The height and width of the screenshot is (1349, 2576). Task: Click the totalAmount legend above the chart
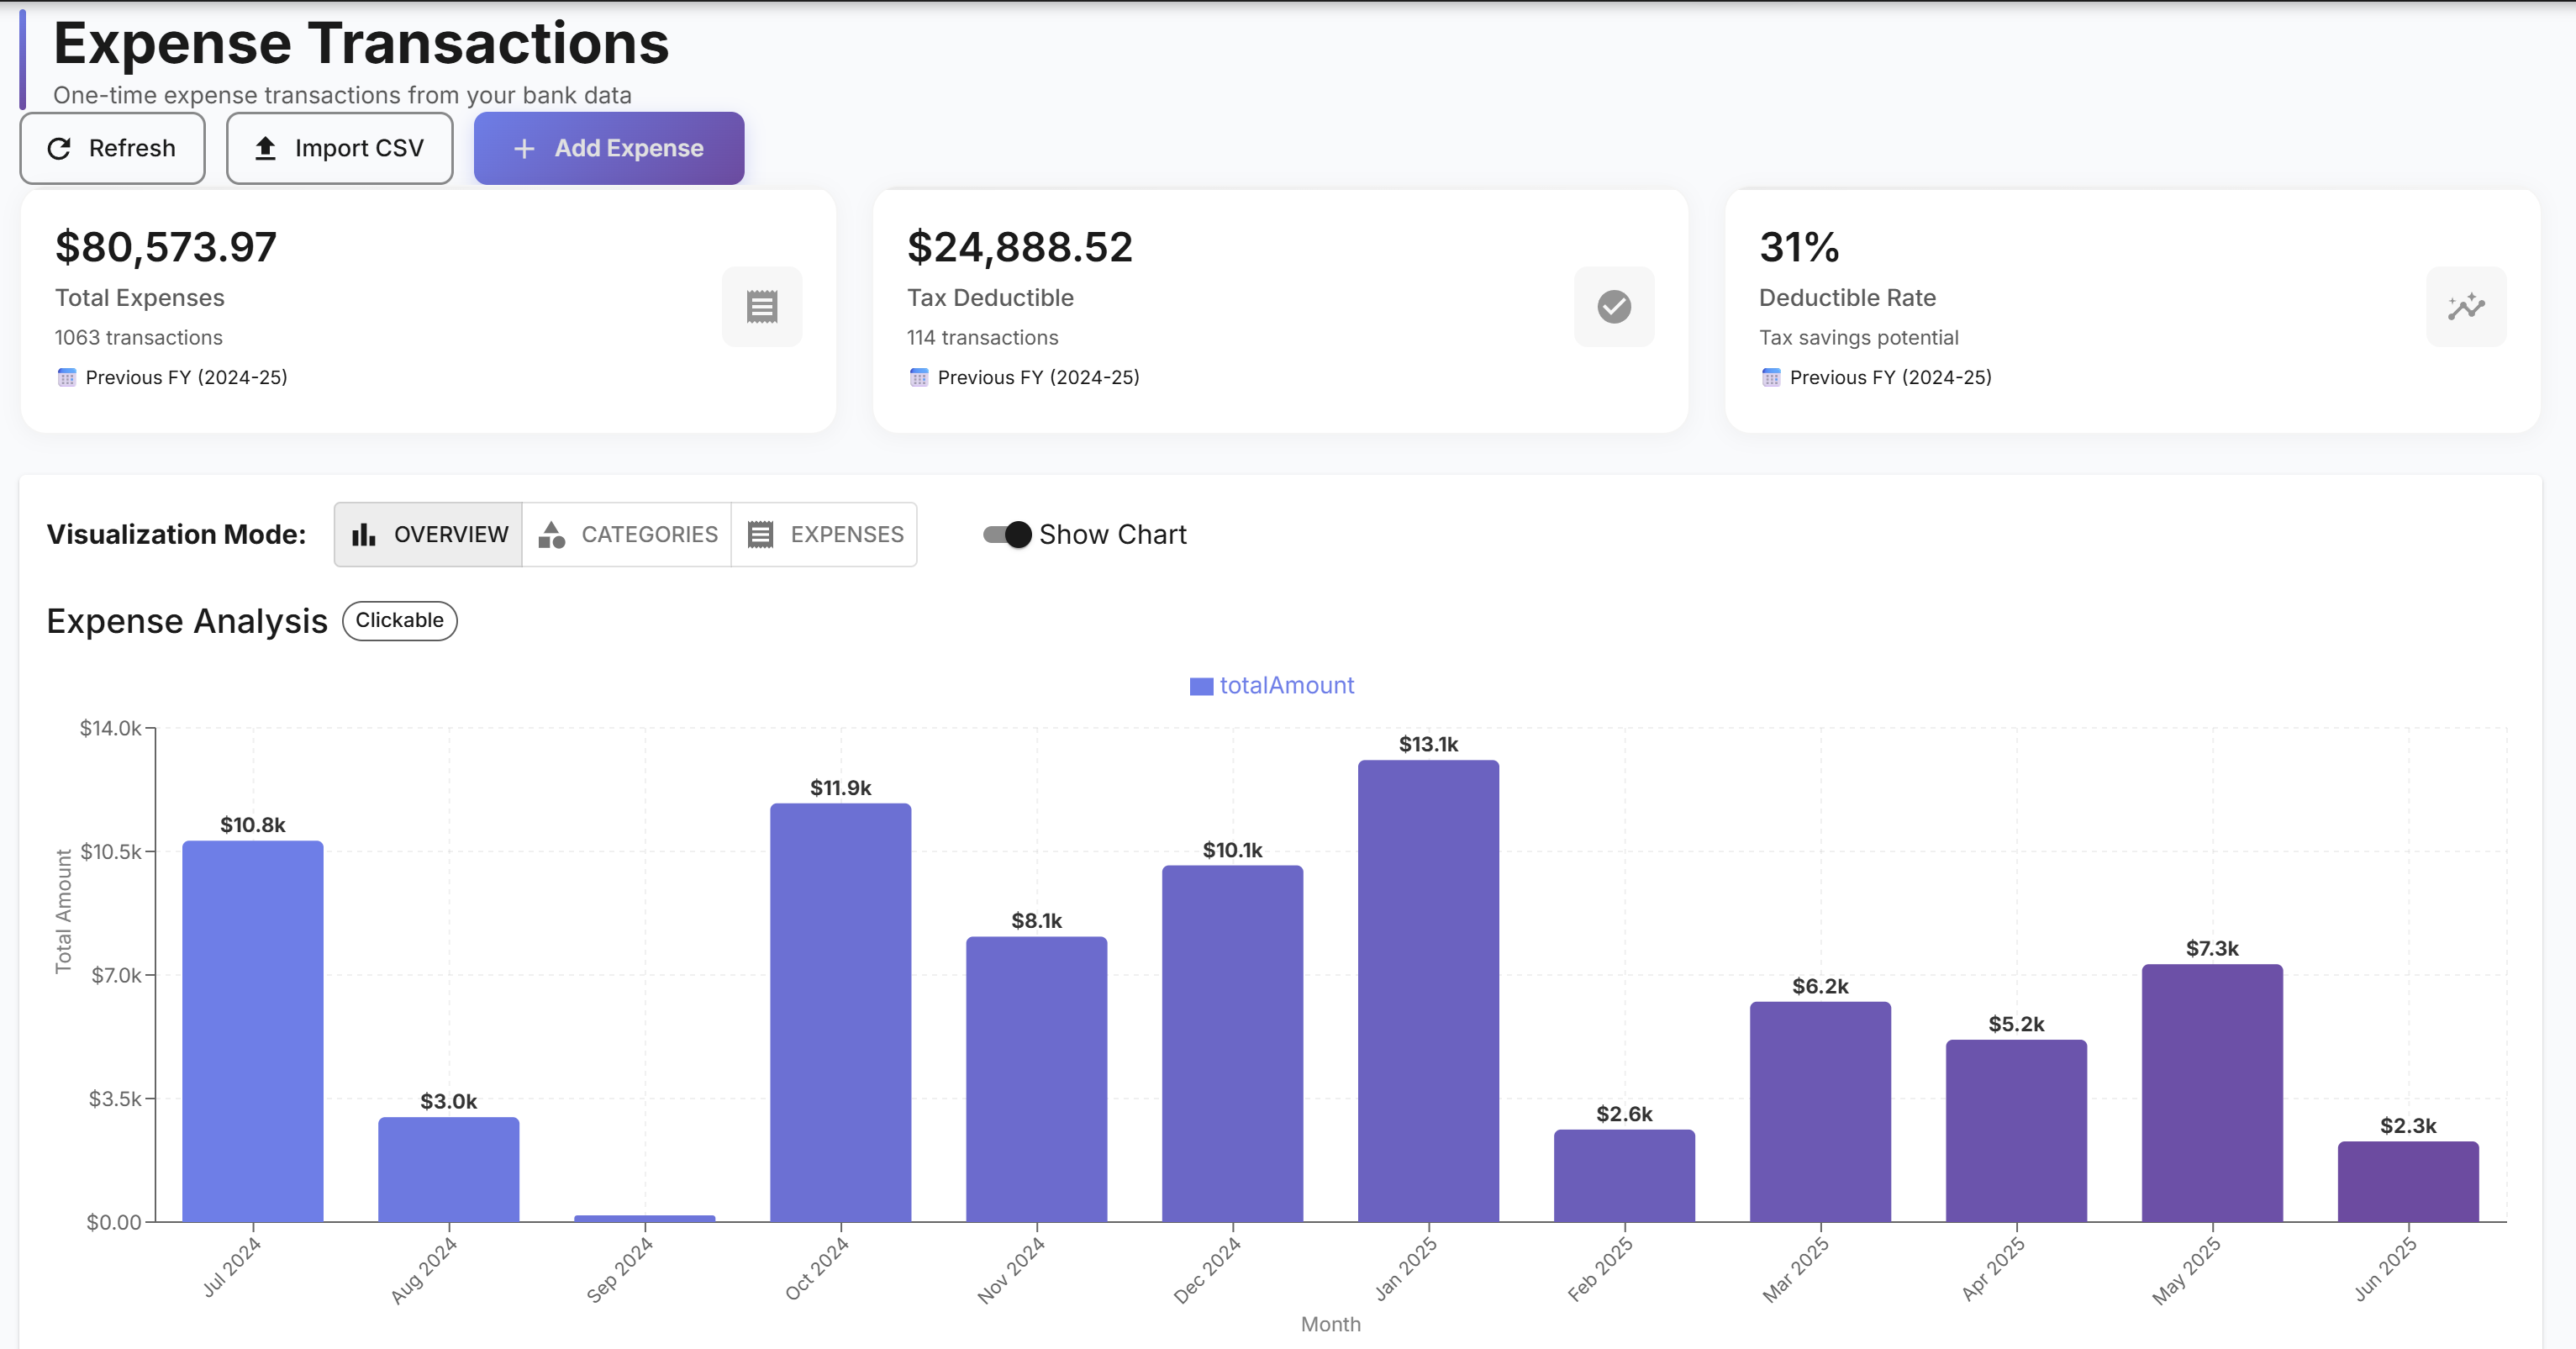(1271, 685)
